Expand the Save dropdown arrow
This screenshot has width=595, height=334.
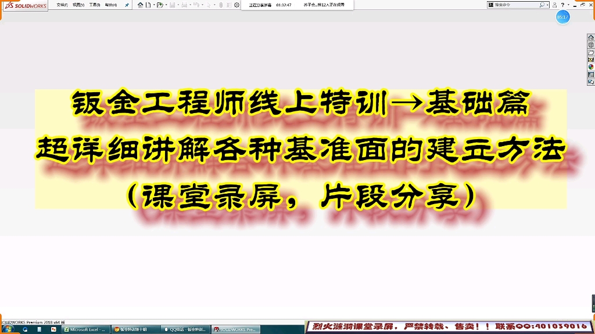178,5
